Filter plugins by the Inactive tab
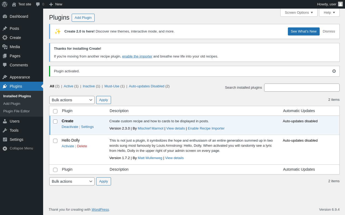345x215 pixels. pyautogui.click(x=89, y=86)
